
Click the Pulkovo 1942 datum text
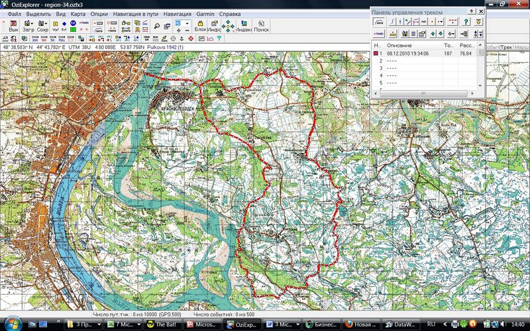click(x=165, y=47)
